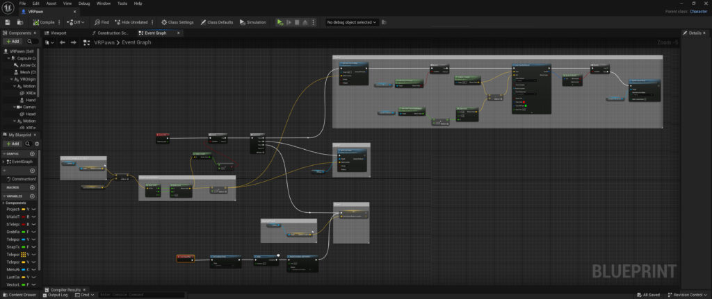Click the console command input field
712x299 pixels.
pos(139,295)
